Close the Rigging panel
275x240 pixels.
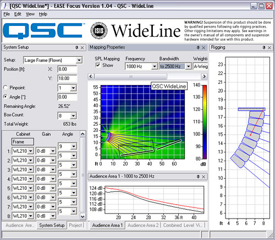point(269,48)
